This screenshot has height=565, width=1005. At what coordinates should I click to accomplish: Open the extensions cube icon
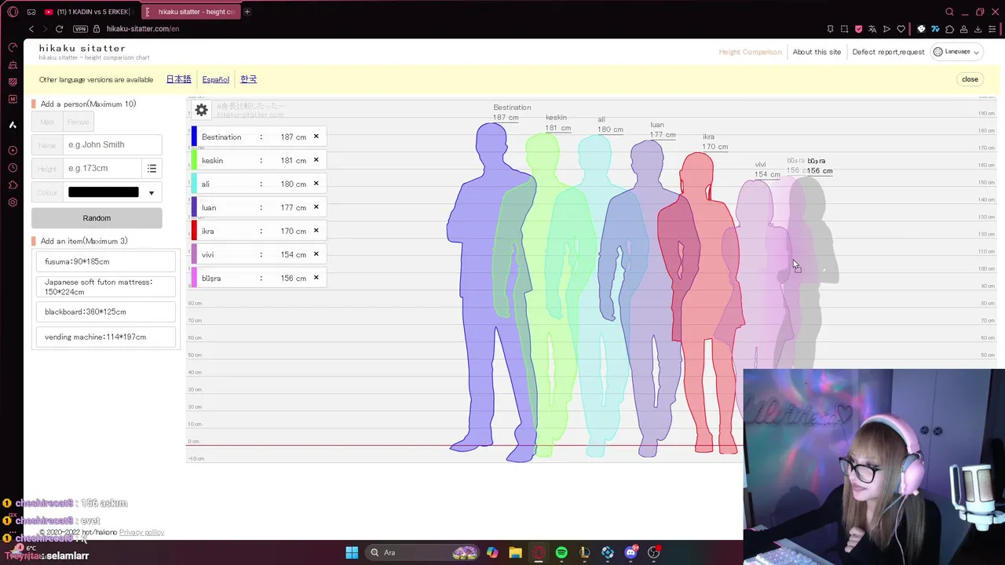pyautogui.click(x=949, y=29)
